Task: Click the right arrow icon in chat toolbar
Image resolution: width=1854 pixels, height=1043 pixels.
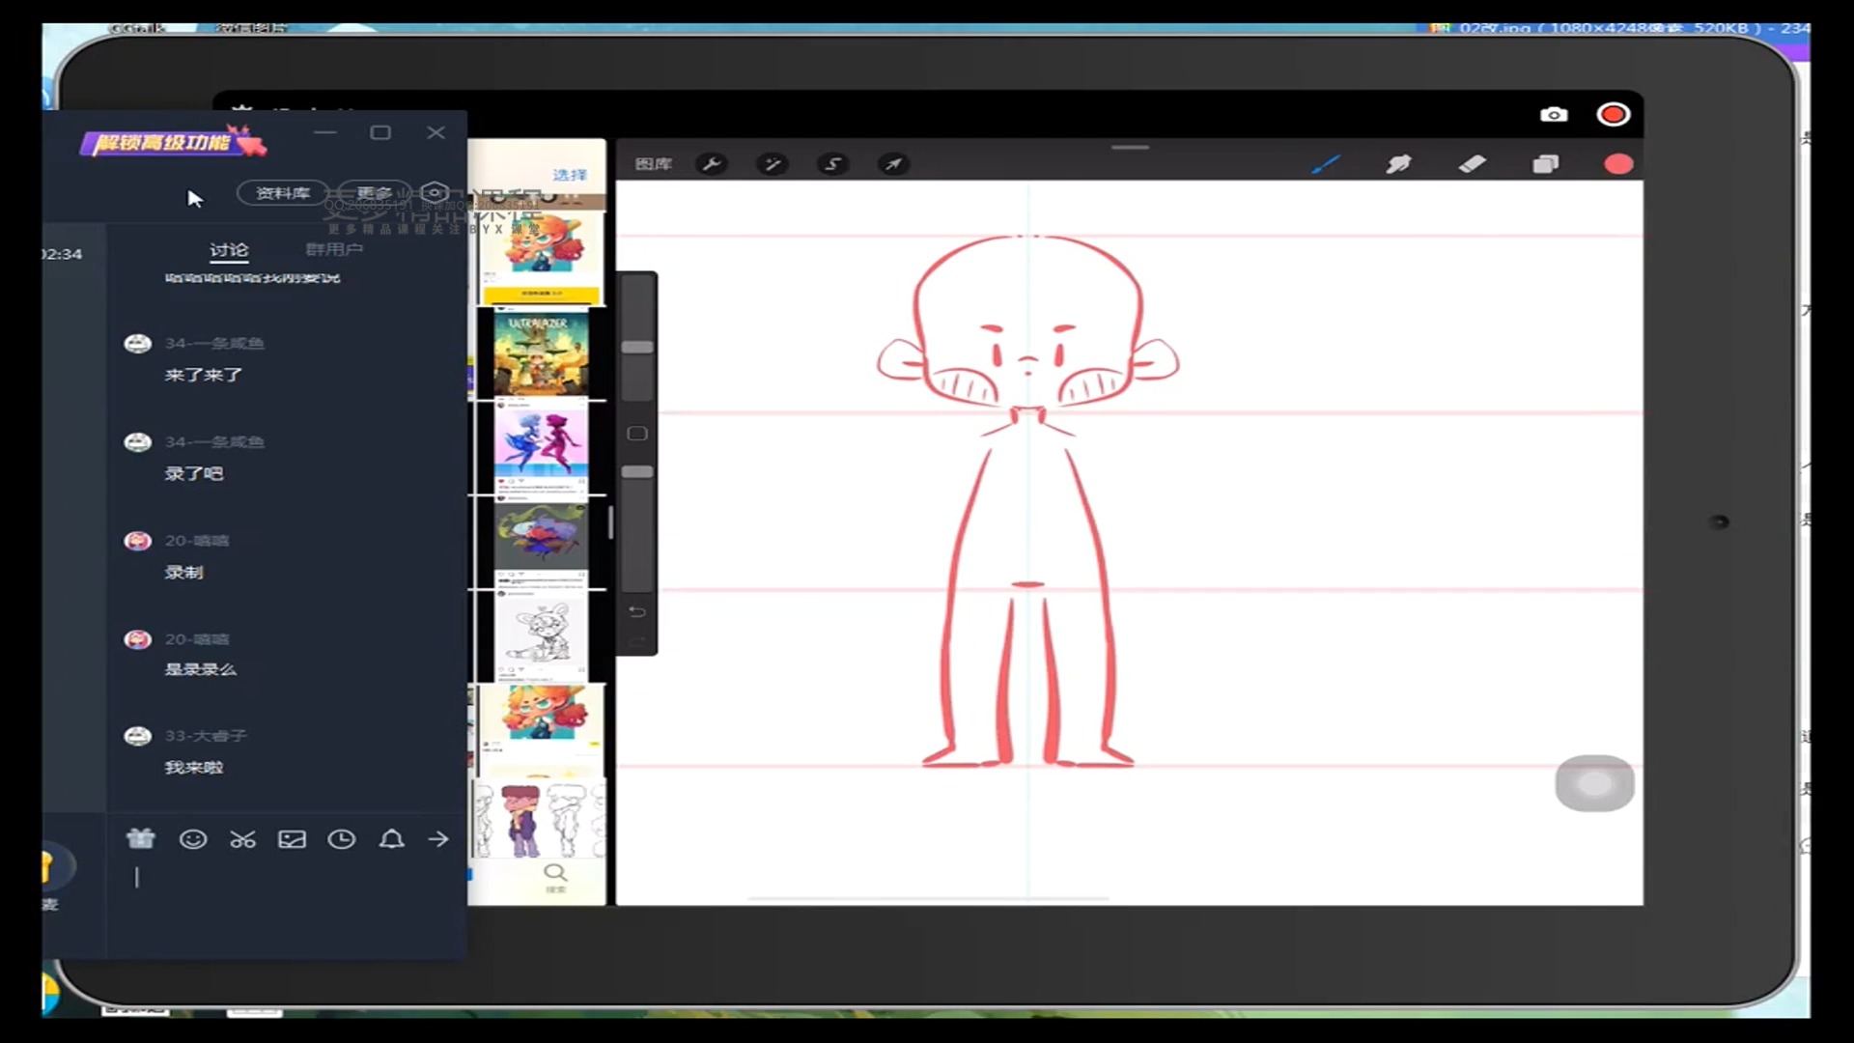Action: pyautogui.click(x=438, y=839)
